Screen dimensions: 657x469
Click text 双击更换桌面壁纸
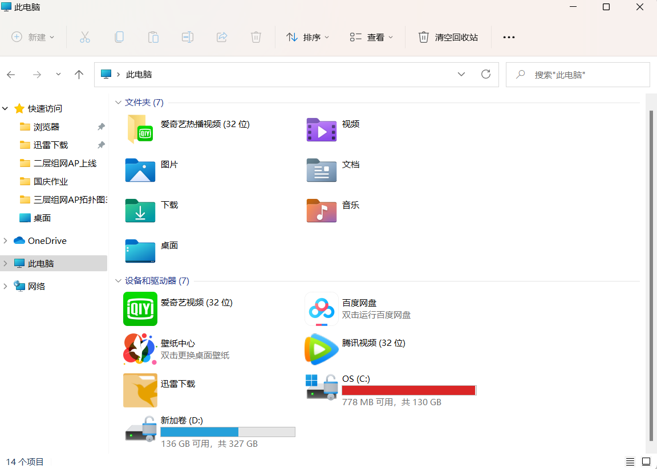(x=195, y=355)
